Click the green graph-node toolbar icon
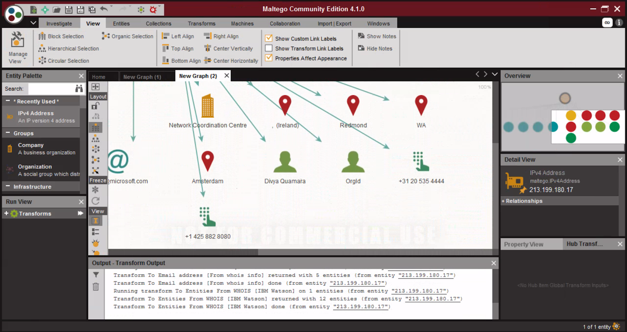627x332 pixels. coord(141,9)
